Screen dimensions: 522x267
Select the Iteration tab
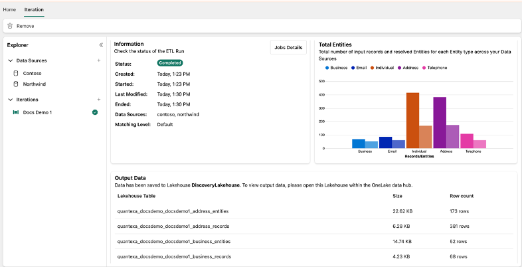34,10
